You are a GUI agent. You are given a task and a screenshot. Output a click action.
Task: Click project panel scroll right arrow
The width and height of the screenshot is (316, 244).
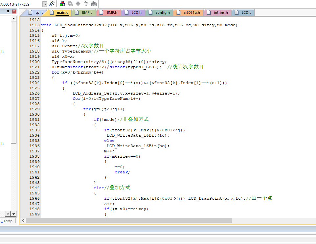tap(8, 214)
